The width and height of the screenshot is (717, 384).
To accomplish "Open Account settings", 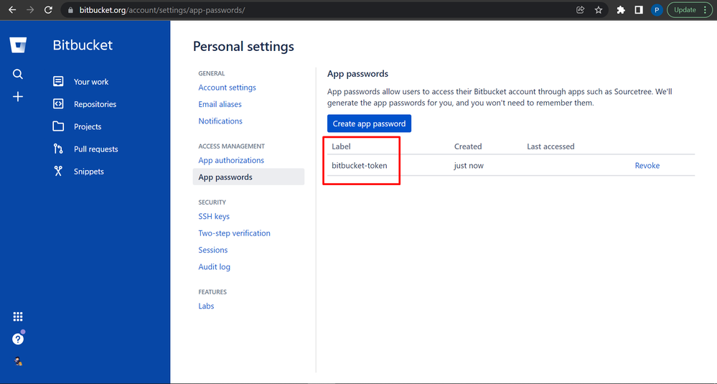I will [227, 88].
